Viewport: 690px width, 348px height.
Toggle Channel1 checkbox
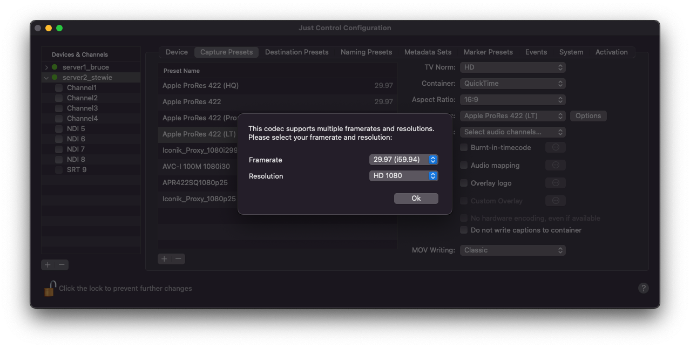(59, 88)
